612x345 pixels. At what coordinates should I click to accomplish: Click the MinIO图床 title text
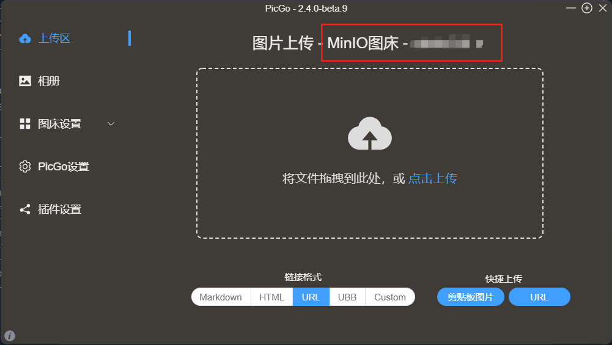tap(363, 43)
